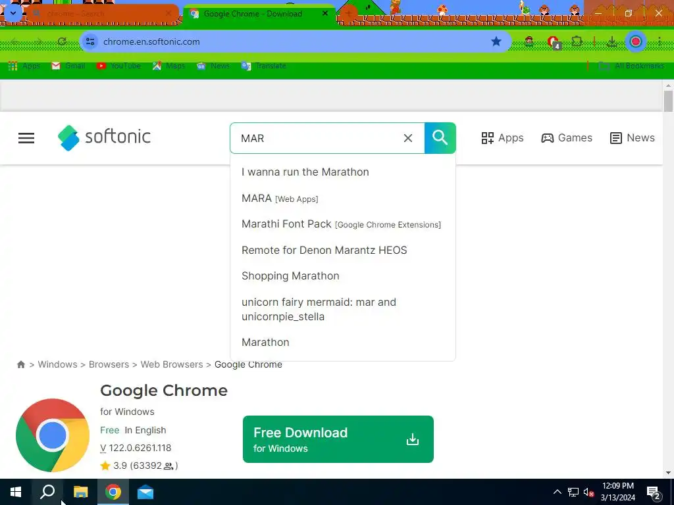The width and height of the screenshot is (674, 505).
Task: Open the Translate bookmark
Action: (263, 66)
